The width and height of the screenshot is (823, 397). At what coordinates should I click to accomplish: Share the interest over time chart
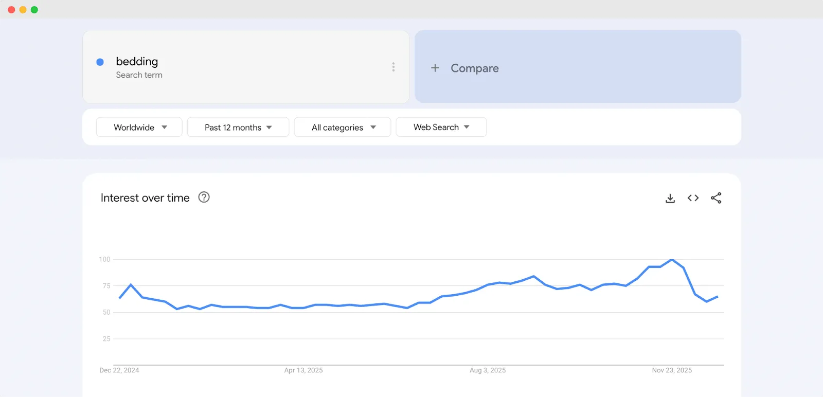[716, 198]
